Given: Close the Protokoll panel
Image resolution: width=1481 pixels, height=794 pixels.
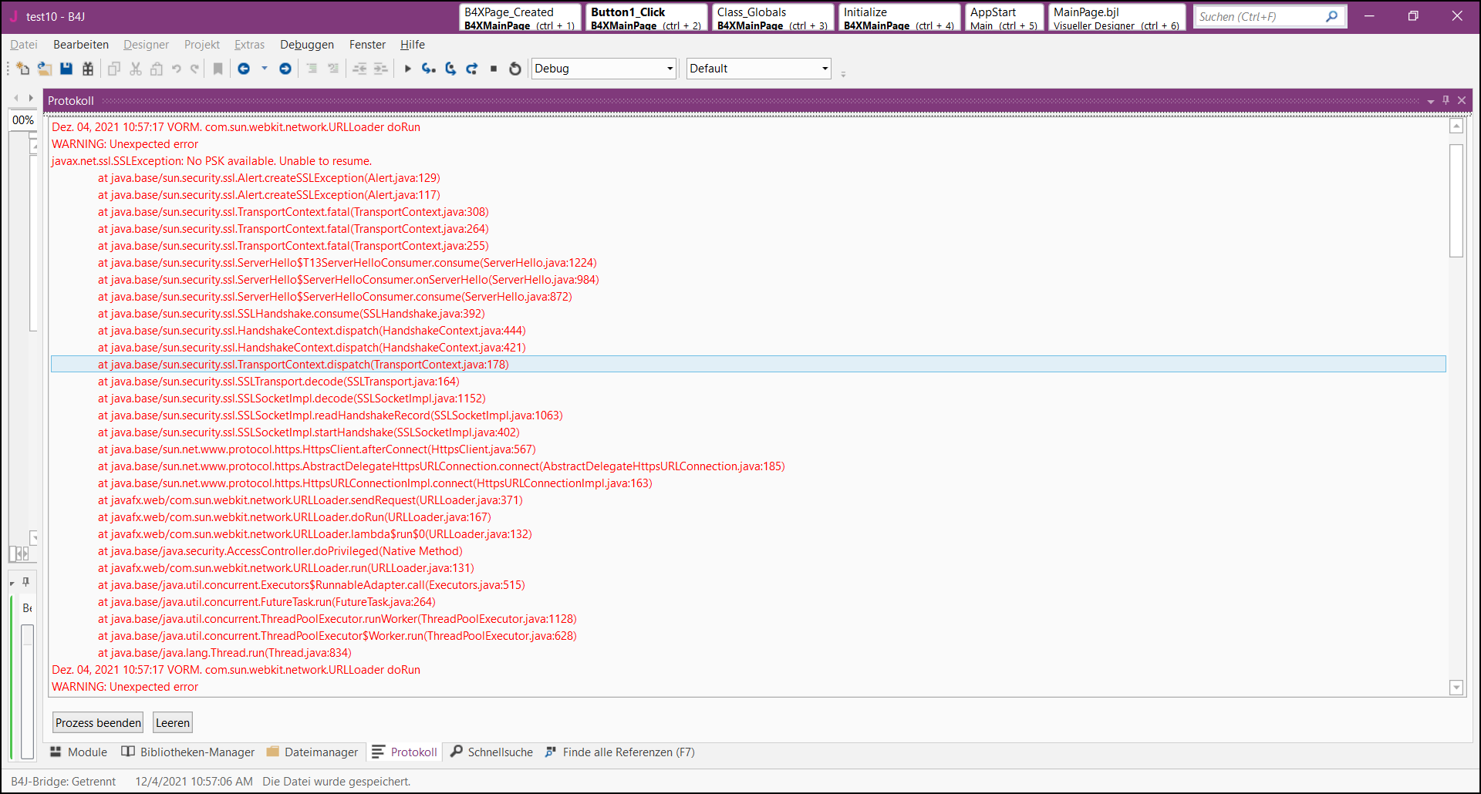Looking at the screenshot, I should point(1462,100).
